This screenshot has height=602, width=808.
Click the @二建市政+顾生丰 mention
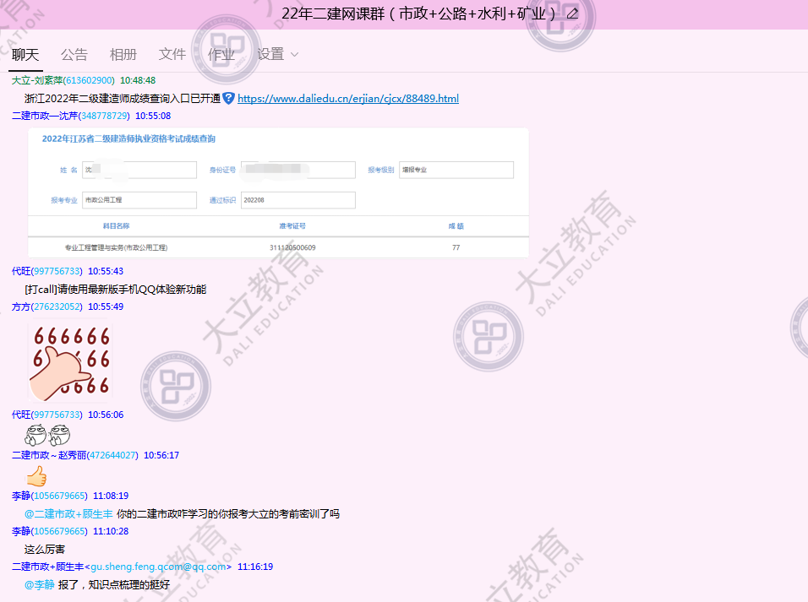(x=68, y=514)
